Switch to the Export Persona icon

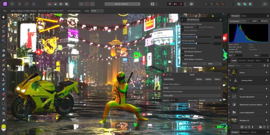(x=34, y=4)
